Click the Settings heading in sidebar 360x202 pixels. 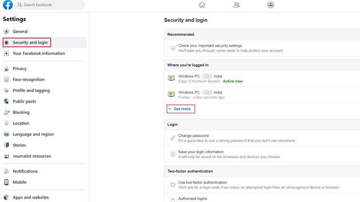[x=15, y=19]
